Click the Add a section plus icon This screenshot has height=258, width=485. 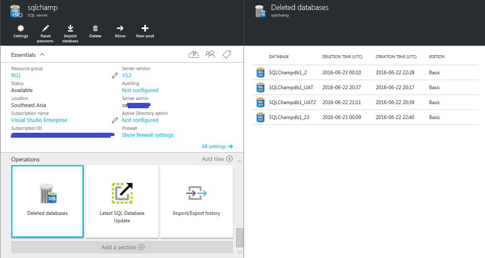pos(141,247)
